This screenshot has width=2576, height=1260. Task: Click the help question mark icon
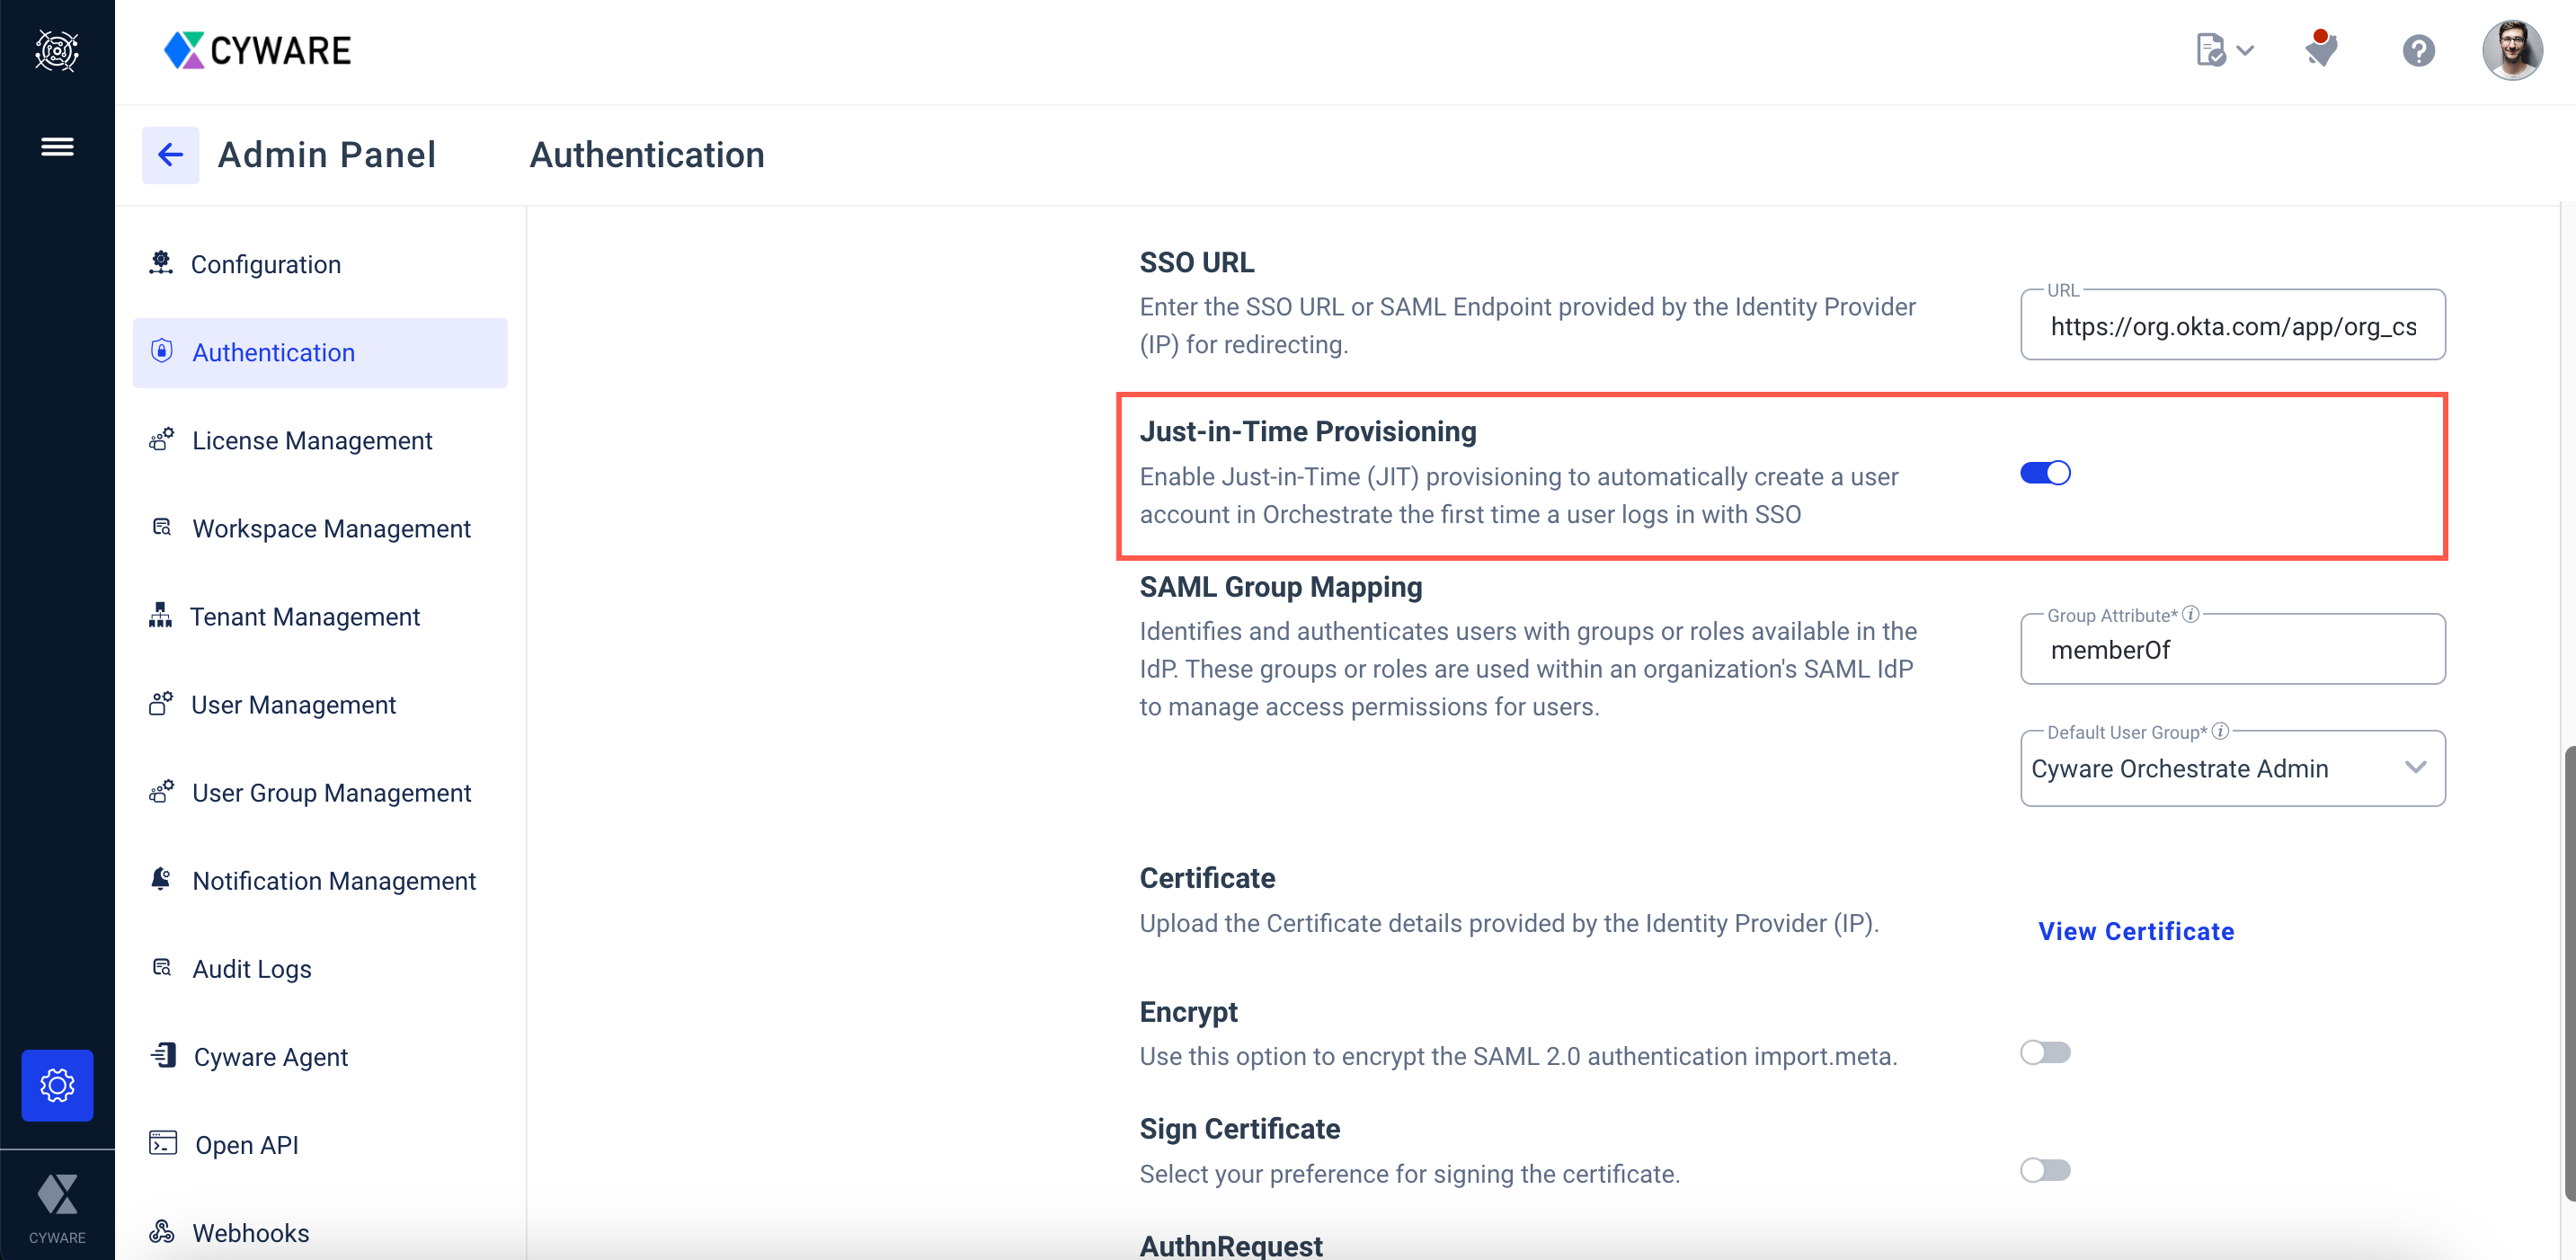(2417, 50)
